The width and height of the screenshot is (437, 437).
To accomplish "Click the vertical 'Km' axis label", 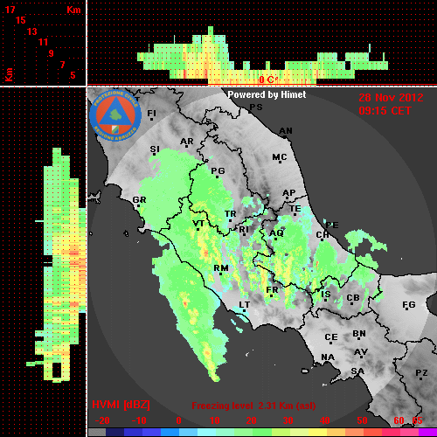I will click(x=9, y=74).
